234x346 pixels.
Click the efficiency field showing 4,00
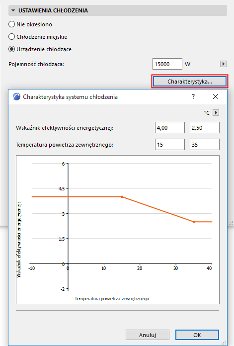click(169, 128)
